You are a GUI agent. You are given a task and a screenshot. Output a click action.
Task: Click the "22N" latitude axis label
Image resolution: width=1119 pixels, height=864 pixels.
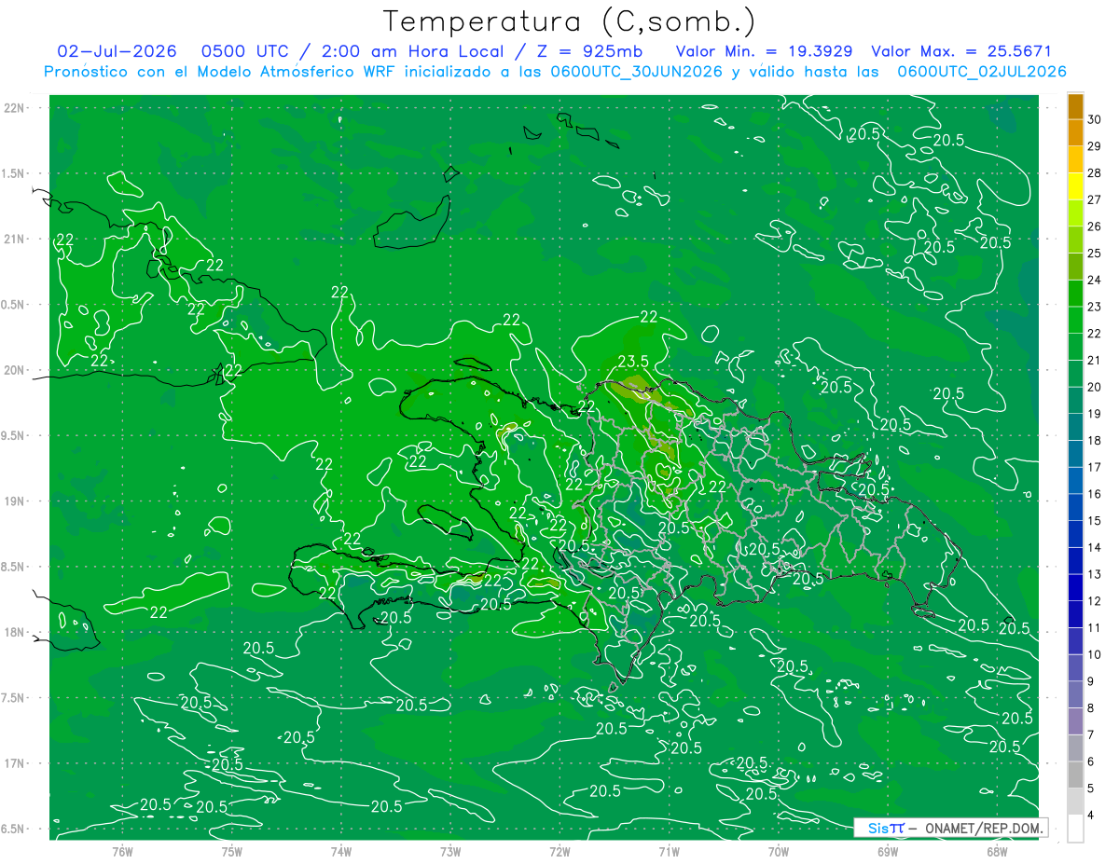14,108
